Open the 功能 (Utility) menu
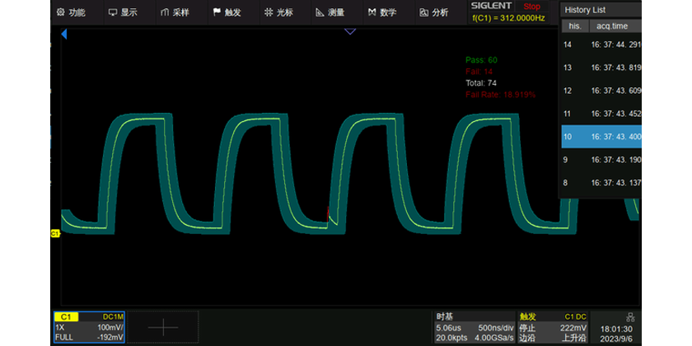Viewport: 692px width, 346px height. (71, 12)
